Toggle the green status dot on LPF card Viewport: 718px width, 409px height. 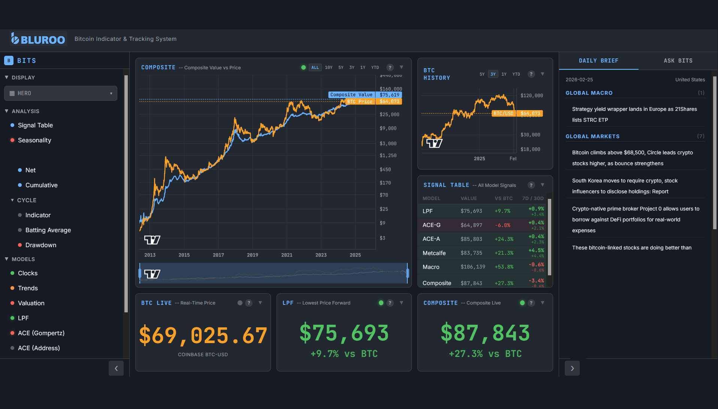click(x=381, y=303)
